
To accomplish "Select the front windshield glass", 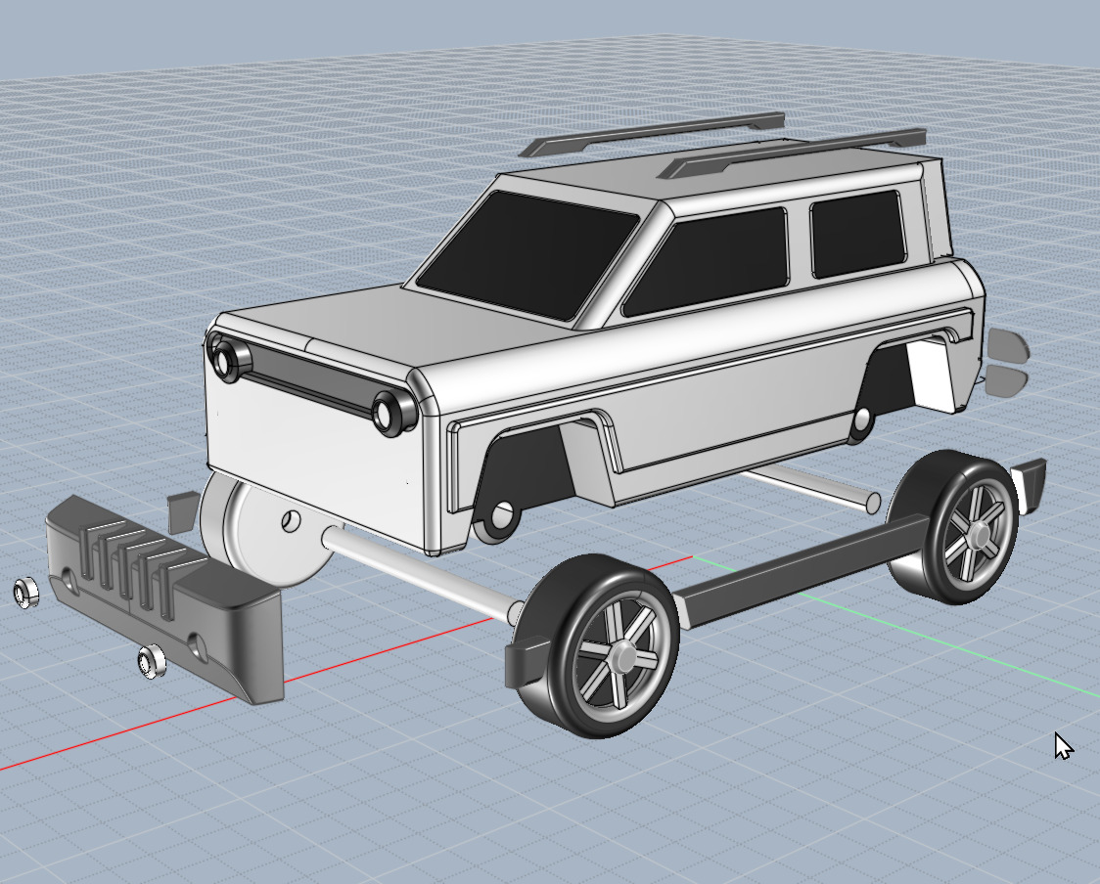I will click(x=527, y=254).
